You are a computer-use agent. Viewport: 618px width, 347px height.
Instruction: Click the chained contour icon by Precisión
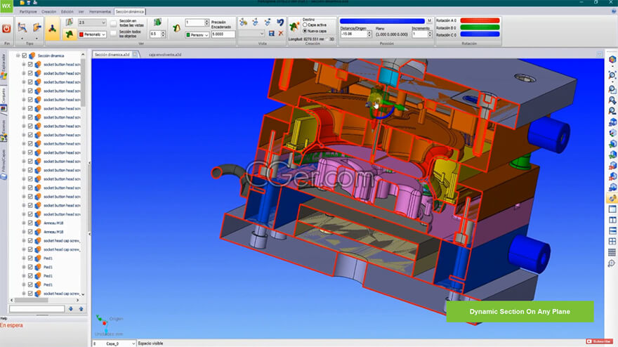[176, 28]
